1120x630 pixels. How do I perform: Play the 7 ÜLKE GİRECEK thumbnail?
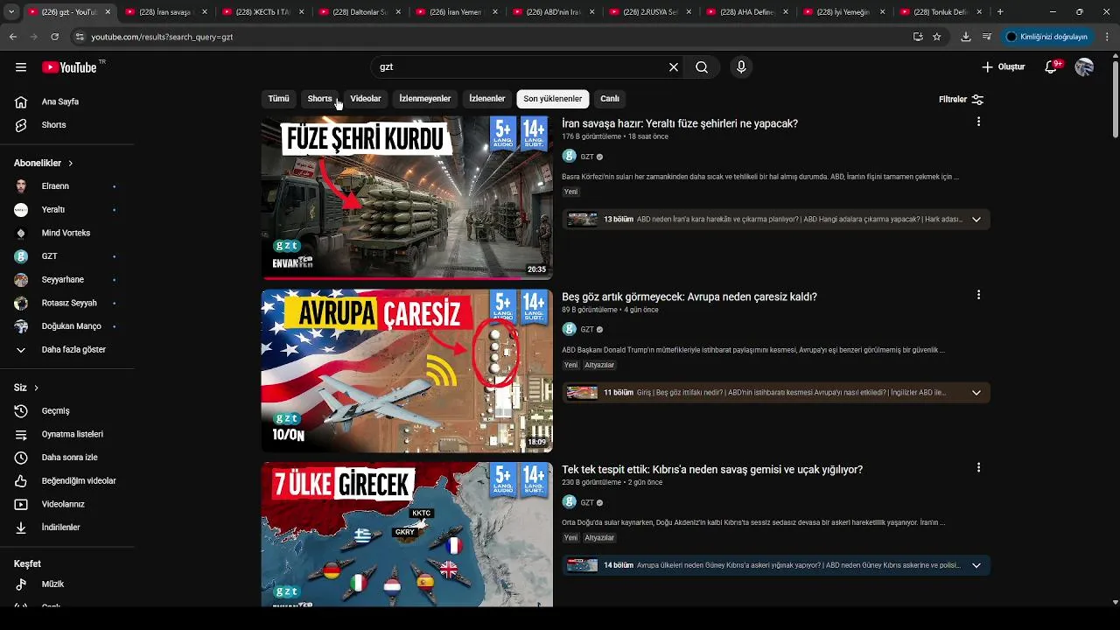(x=407, y=535)
